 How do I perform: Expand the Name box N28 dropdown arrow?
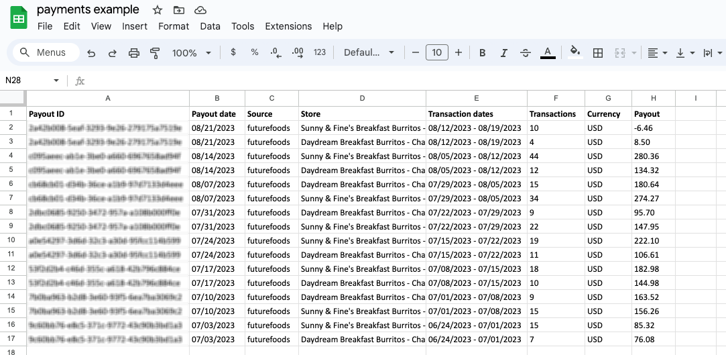tap(56, 81)
